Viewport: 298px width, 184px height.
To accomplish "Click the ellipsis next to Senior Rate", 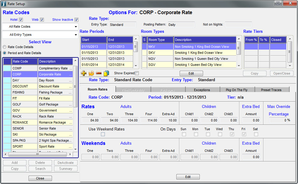I will click(x=71, y=129).
